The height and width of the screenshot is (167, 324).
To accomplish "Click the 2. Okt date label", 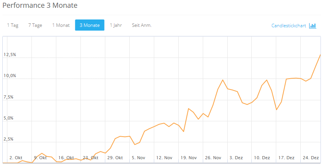I will 16,158.
